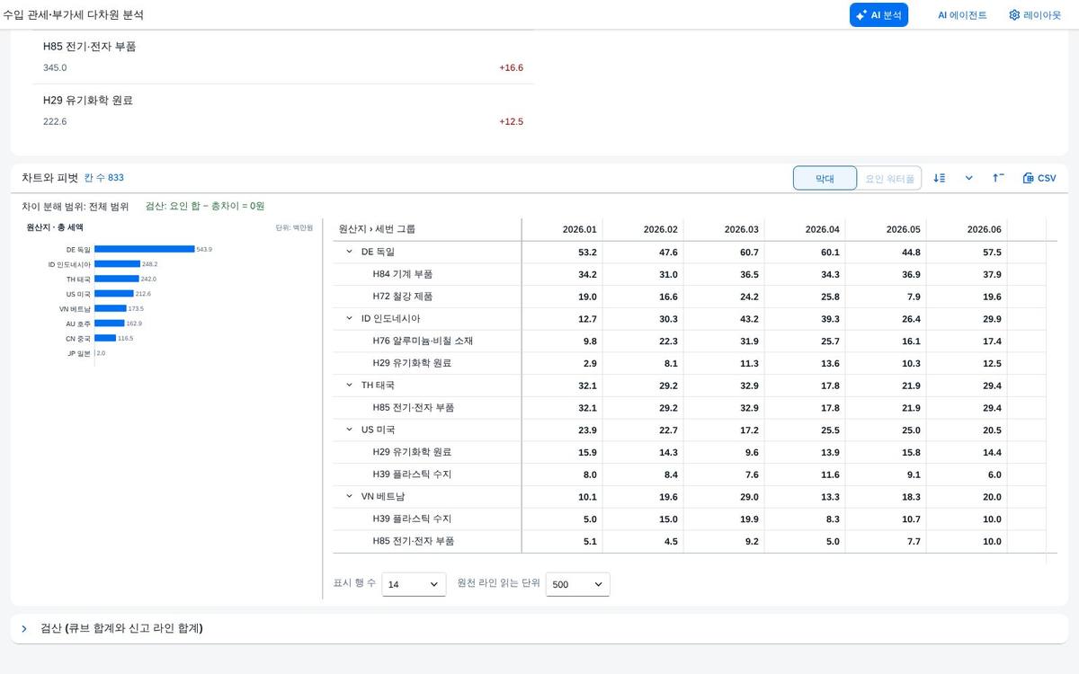Switch chart mode to 요인 워터폴

click(889, 178)
